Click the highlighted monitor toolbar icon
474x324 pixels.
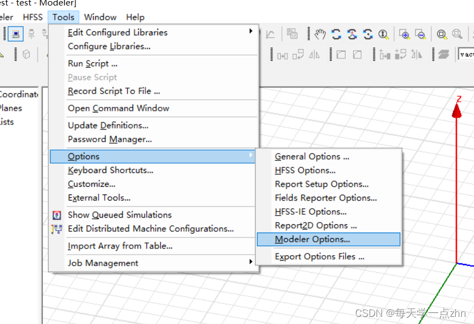tap(15, 34)
